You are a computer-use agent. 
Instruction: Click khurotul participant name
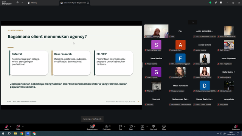coord(156,99)
